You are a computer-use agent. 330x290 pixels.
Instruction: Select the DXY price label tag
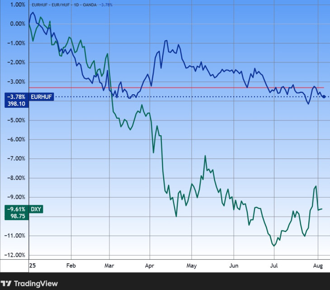pos(36,209)
